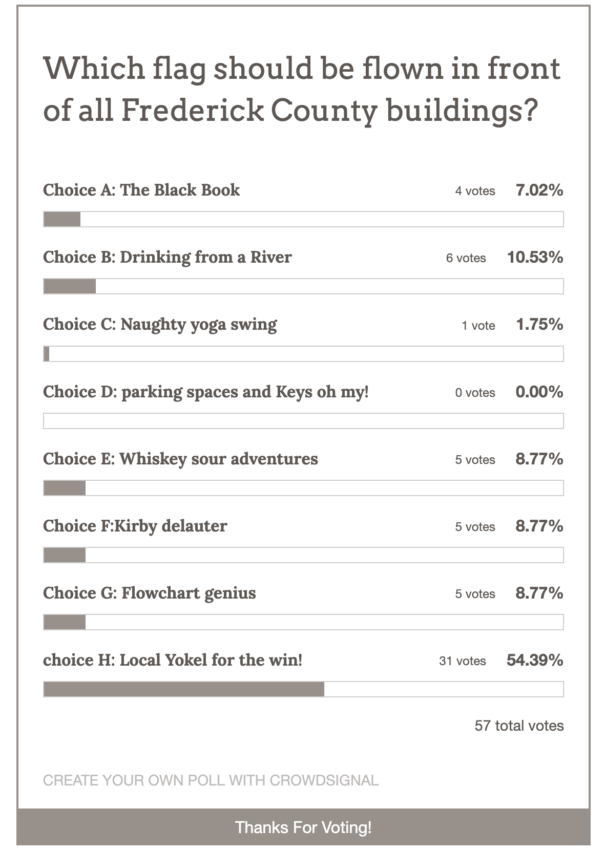This screenshot has width=605, height=851.
Task: Click Choice G: Flowchart genius text
Action: pyautogui.click(x=149, y=593)
